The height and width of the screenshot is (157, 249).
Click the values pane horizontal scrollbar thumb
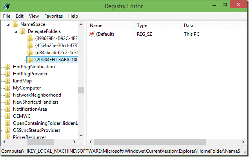point(150,142)
